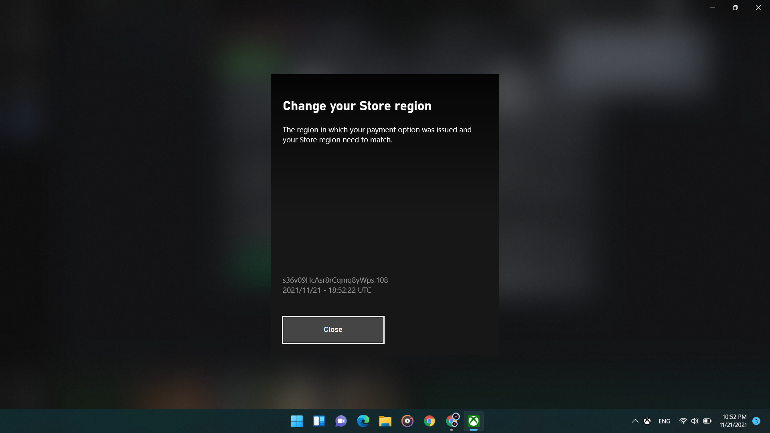
Task: Click the Close button in dialog
Action: tap(333, 330)
